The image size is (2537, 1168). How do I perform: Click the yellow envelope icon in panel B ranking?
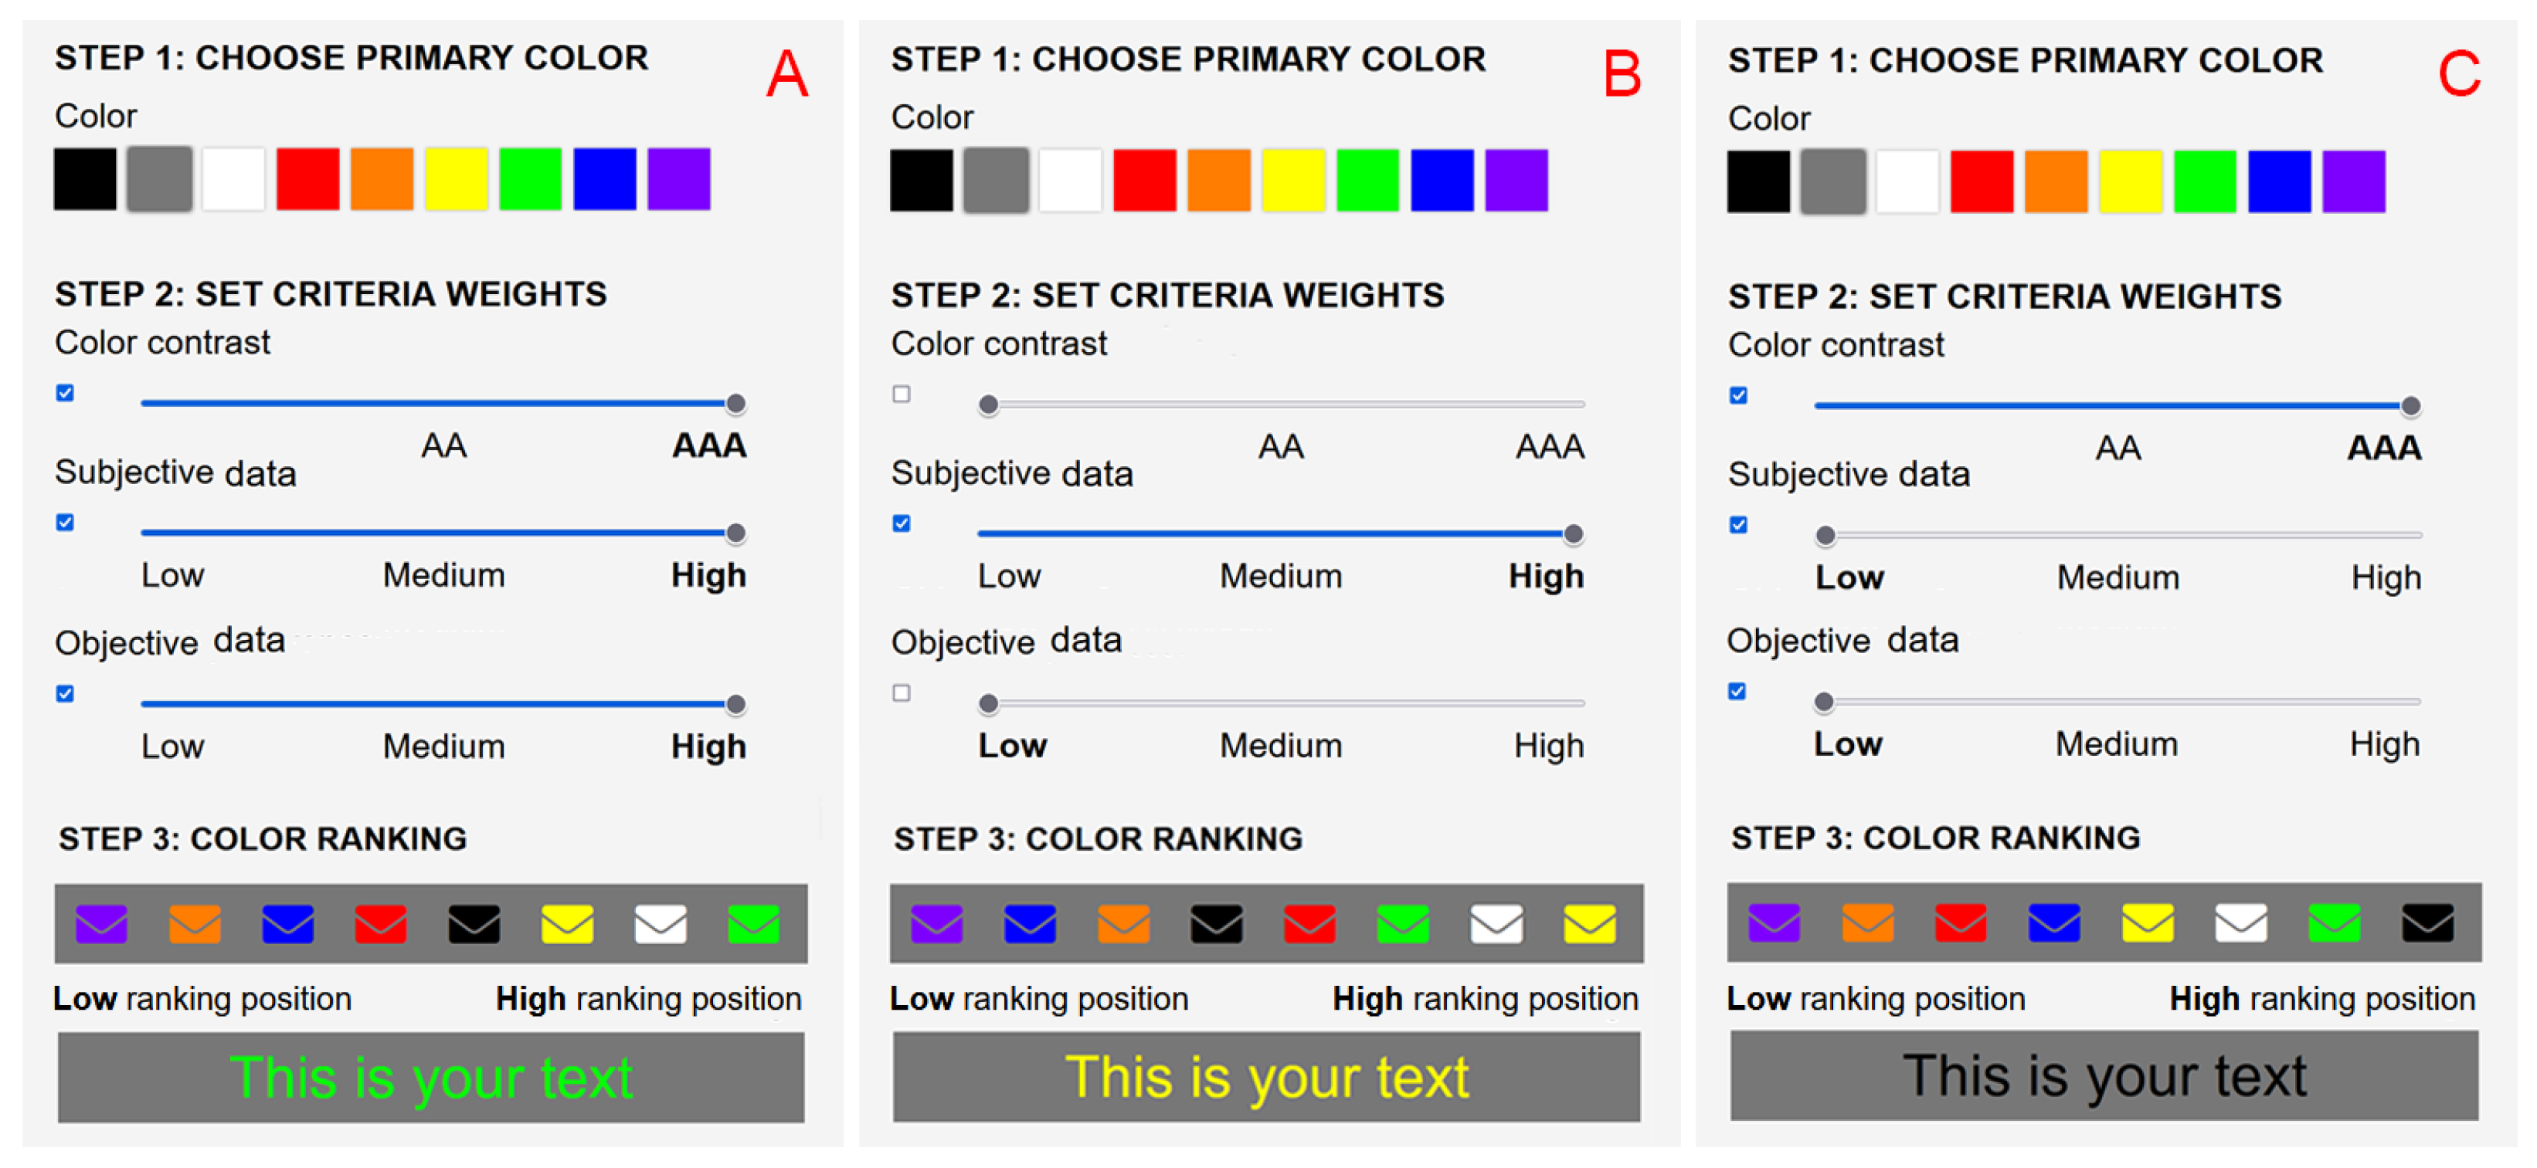click(1590, 924)
